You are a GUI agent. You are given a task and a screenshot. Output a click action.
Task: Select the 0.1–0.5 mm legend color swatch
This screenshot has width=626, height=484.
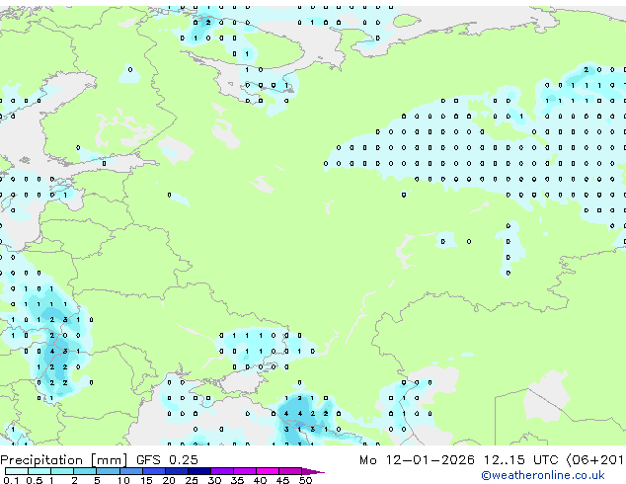click(17, 471)
